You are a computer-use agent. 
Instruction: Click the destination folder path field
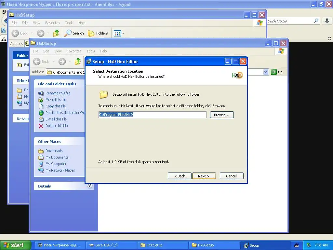click(152, 115)
